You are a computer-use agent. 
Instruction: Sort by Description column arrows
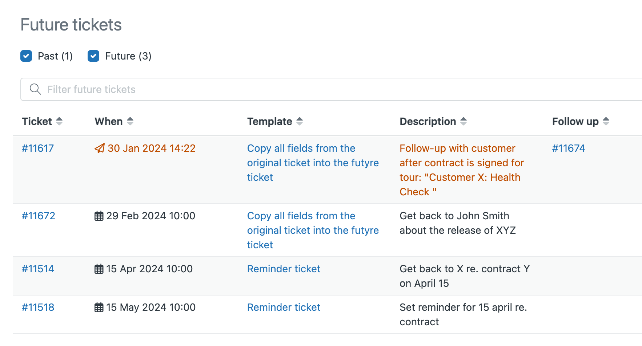click(464, 121)
